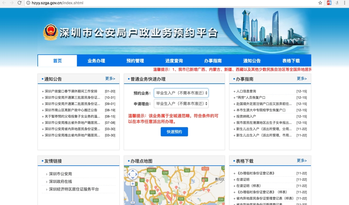This screenshot has width=349, height=205.
Task: Pan the map with the direction control
Action: [133, 174]
